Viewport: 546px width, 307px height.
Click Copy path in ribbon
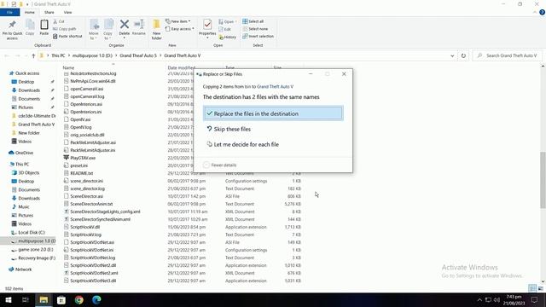(65, 29)
